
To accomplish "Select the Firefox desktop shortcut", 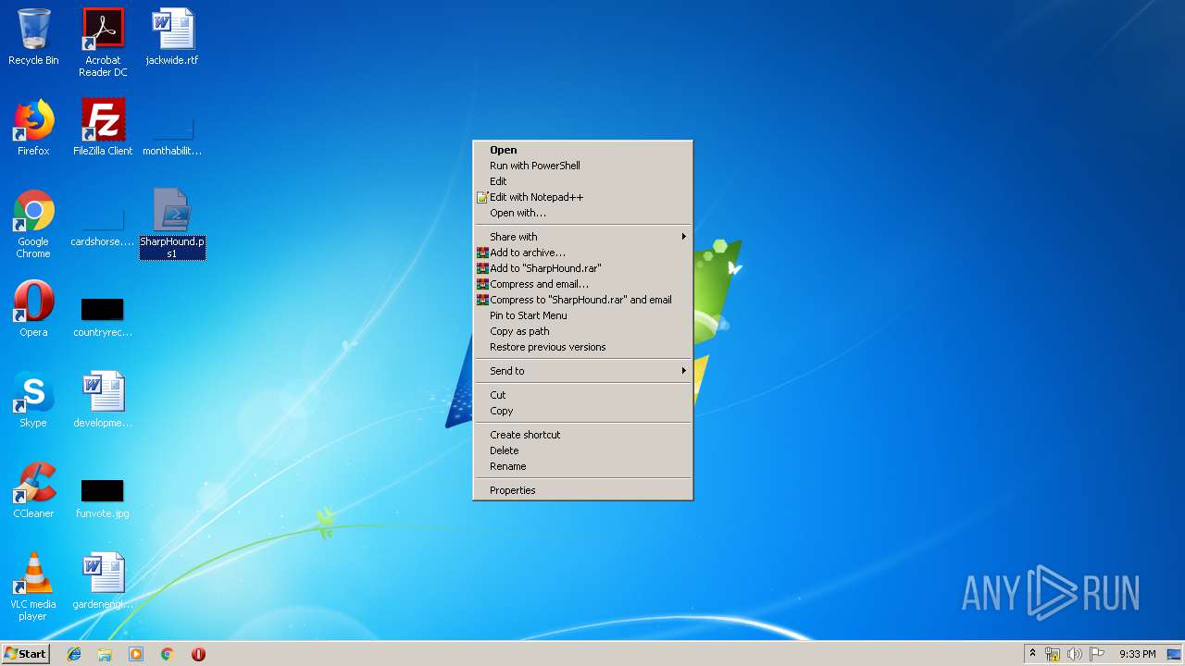I will coord(33,128).
